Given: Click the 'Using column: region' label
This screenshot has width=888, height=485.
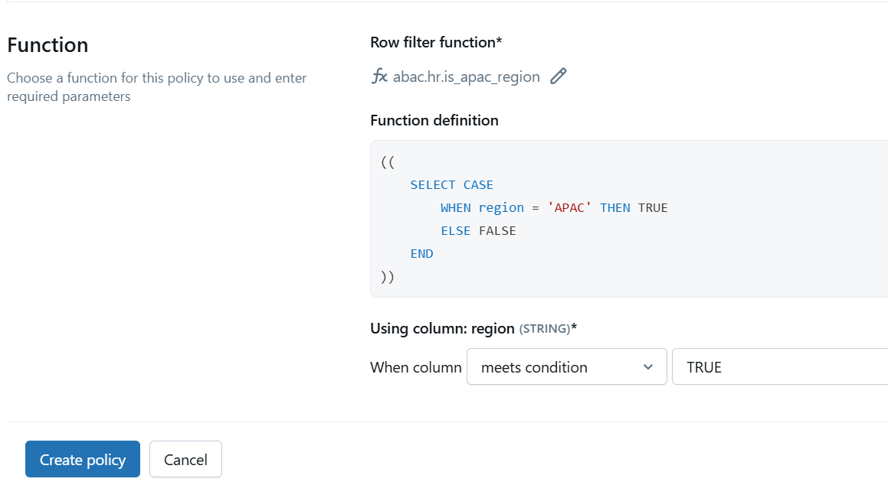Looking at the screenshot, I should point(442,328).
